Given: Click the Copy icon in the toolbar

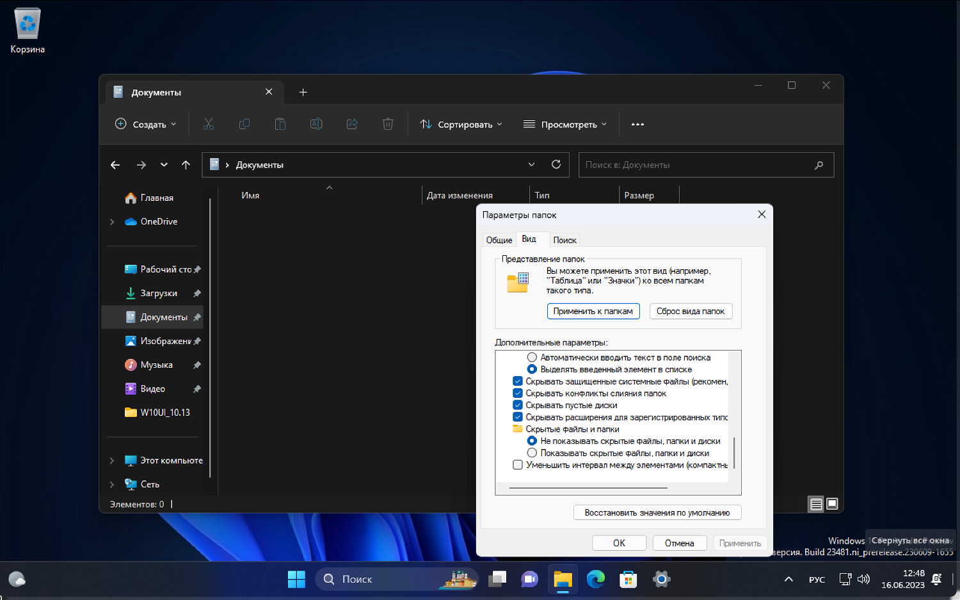Looking at the screenshot, I should point(244,123).
